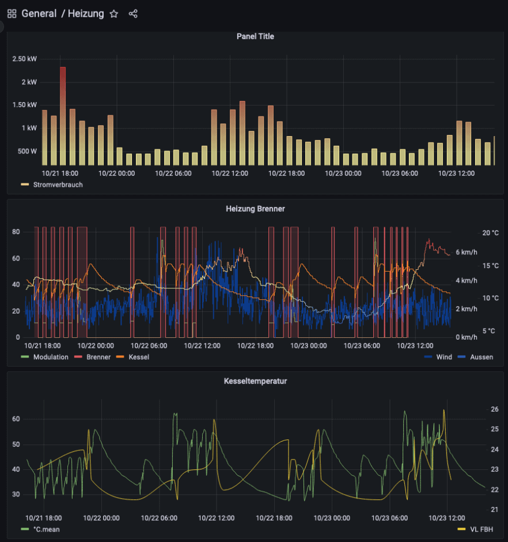
Task: Open the 'Panel Title' panel menu
Action: [x=255, y=36]
